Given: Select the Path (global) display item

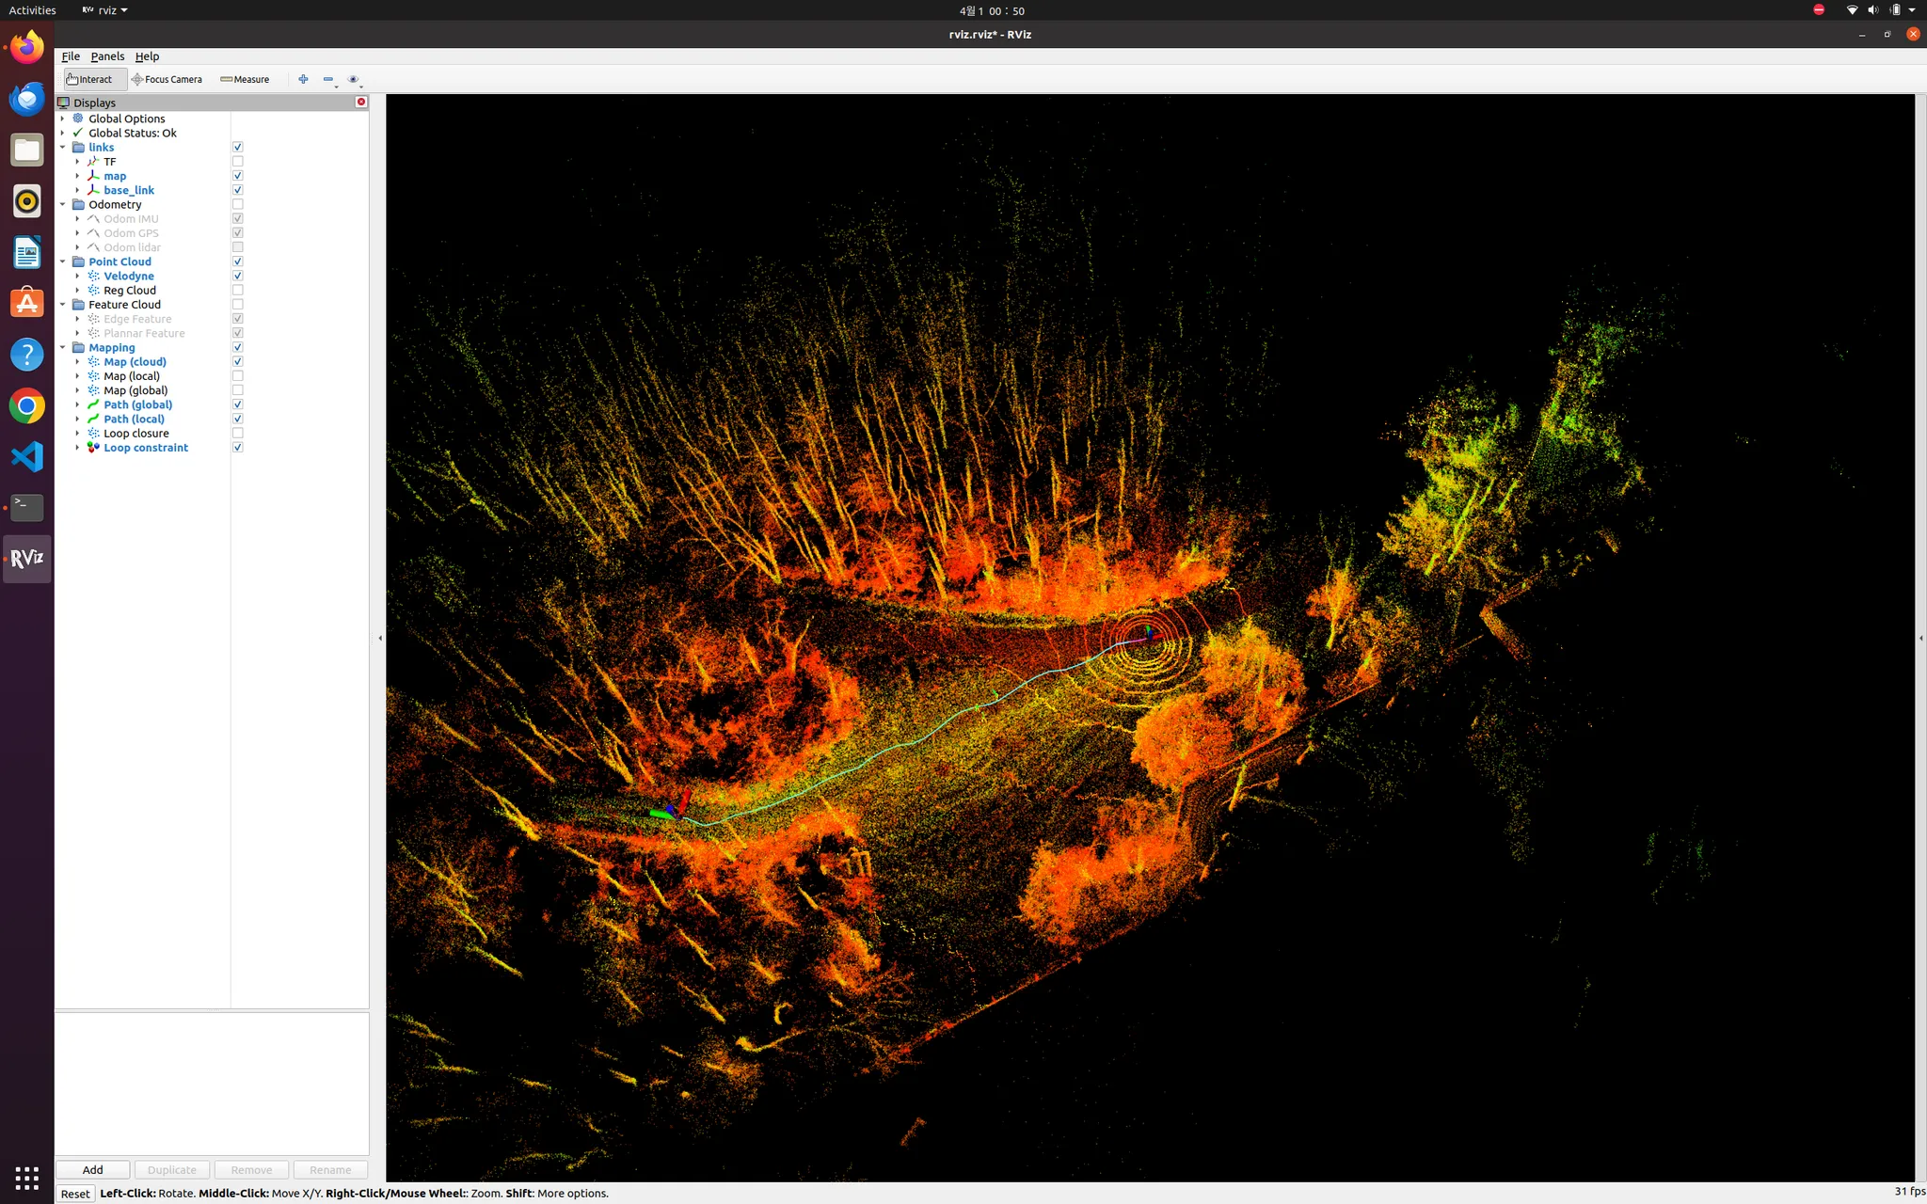Looking at the screenshot, I should [x=137, y=404].
